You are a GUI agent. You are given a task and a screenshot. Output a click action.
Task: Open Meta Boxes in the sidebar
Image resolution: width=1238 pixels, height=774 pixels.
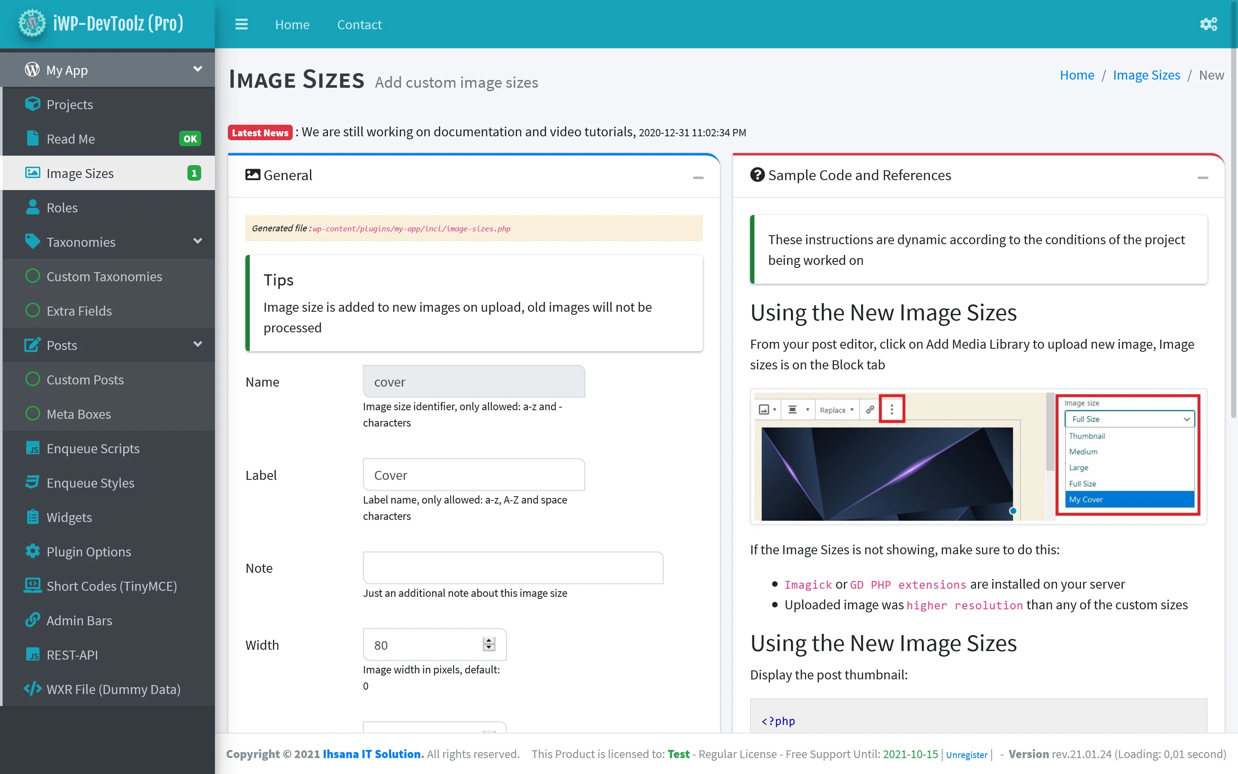108,414
